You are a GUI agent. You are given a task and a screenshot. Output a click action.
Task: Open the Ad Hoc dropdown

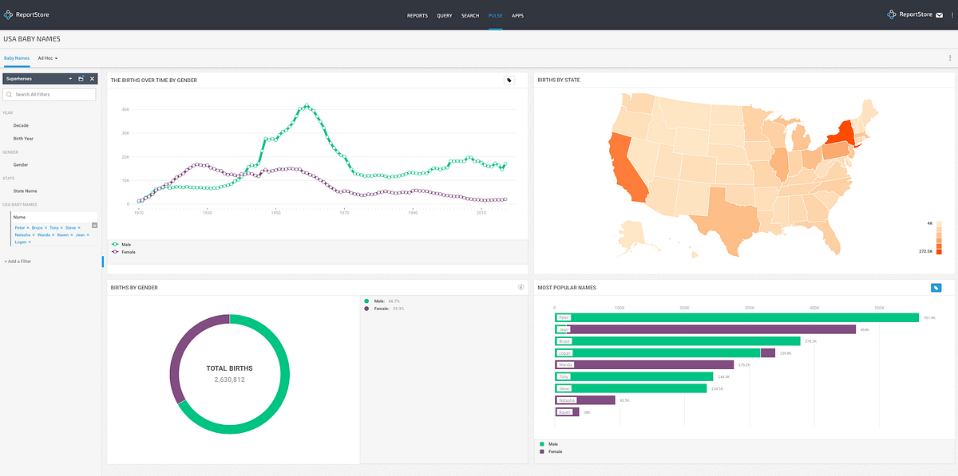pos(47,57)
